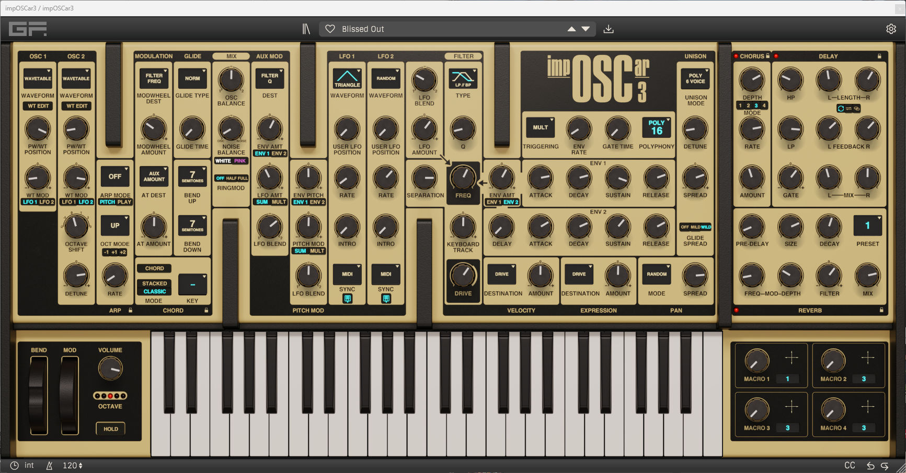
Task: Open filter type LP//BP dropdown
Action: tap(463, 78)
